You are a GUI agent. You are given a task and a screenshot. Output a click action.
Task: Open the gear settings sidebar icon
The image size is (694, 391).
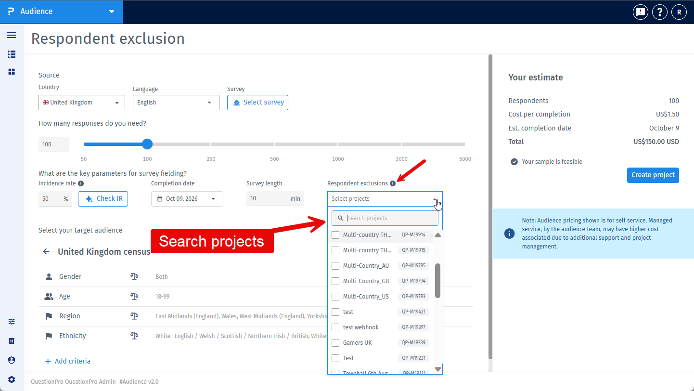pos(12,379)
